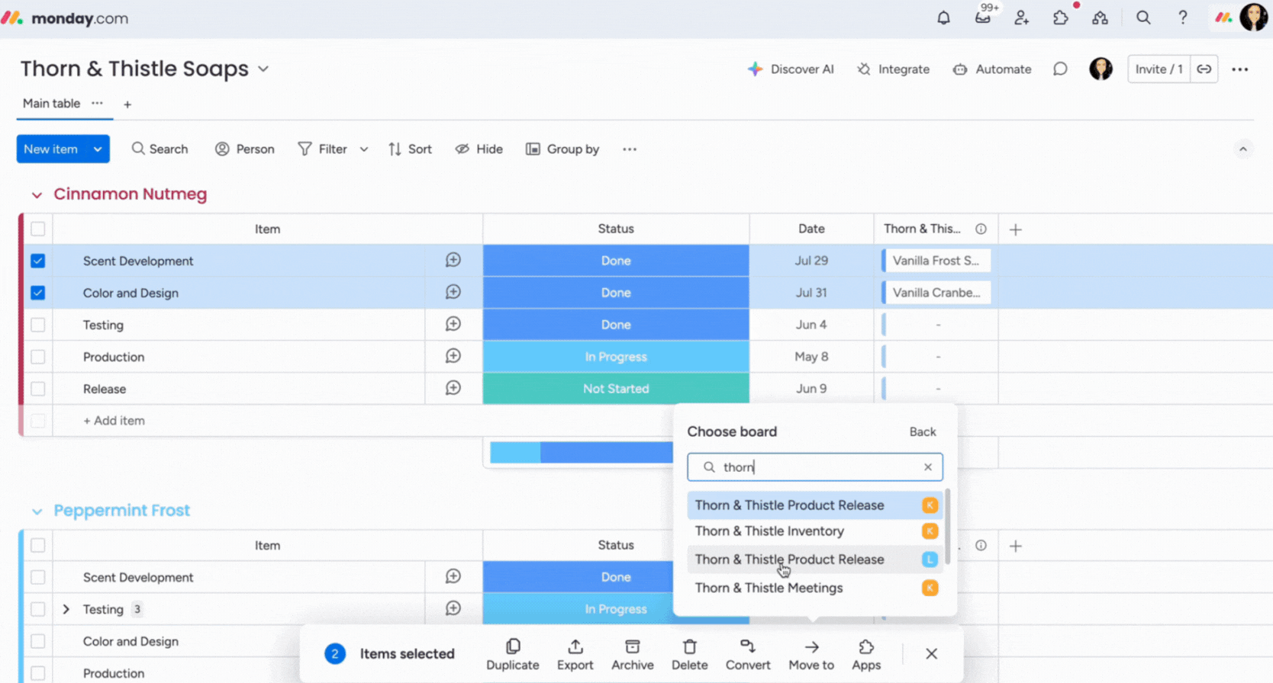The height and width of the screenshot is (683, 1273).
Task: Open the top bar search magnifier
Action: click(1142, 18)
